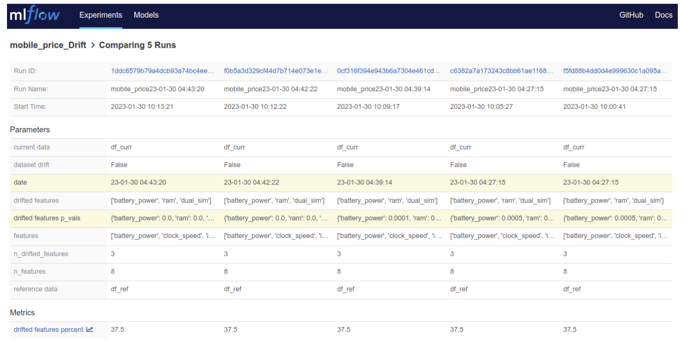
Task: Select run name mobile_price23-01-30 04:39:14
Action: 384,89
